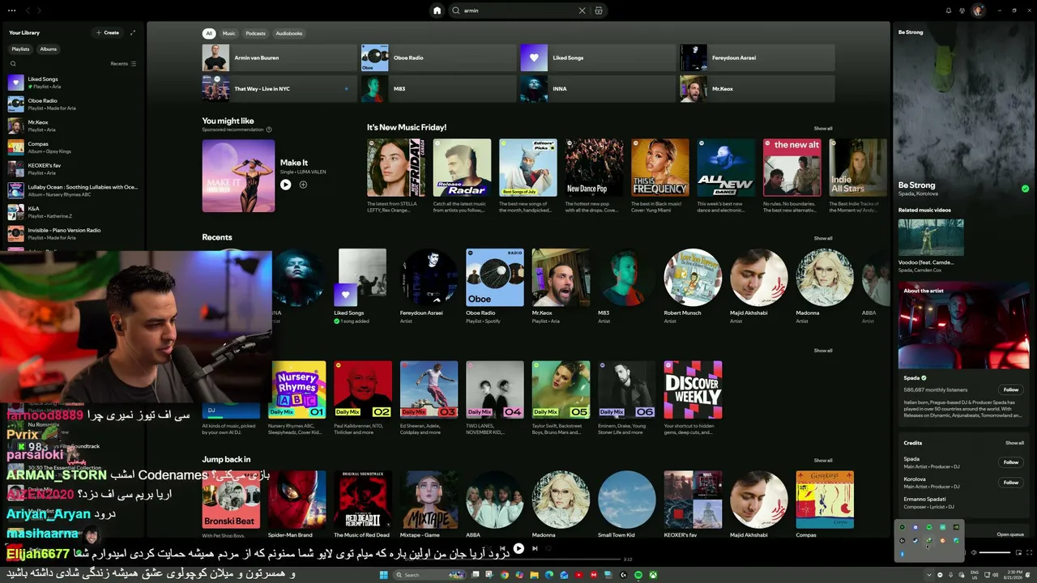Viewport: 1037px width, 583px height.
Task: Clear the search text with the X icon
Action: point(582,11)
